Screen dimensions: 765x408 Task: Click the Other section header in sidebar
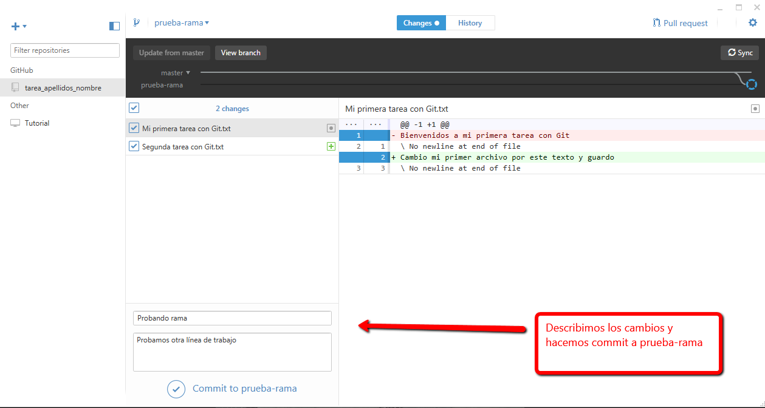click(19, 106)
